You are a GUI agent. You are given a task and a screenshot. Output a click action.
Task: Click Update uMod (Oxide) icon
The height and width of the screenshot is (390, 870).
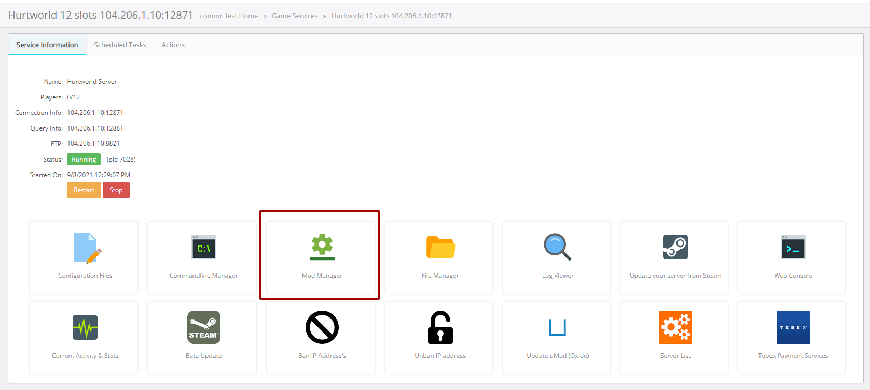tap(557, 327)
